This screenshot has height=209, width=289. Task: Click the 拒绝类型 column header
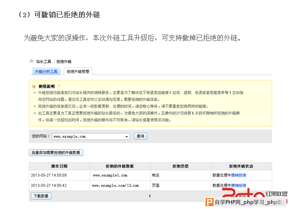pos(181,166)
